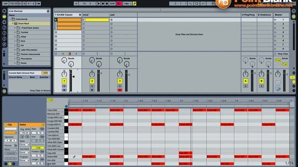
Task: Arm the vocal track for recording
Action: click(92, 90)
